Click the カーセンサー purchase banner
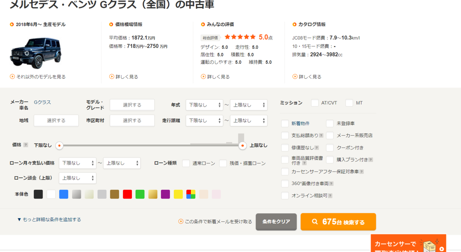461x252 pixels. click(408, 243)
